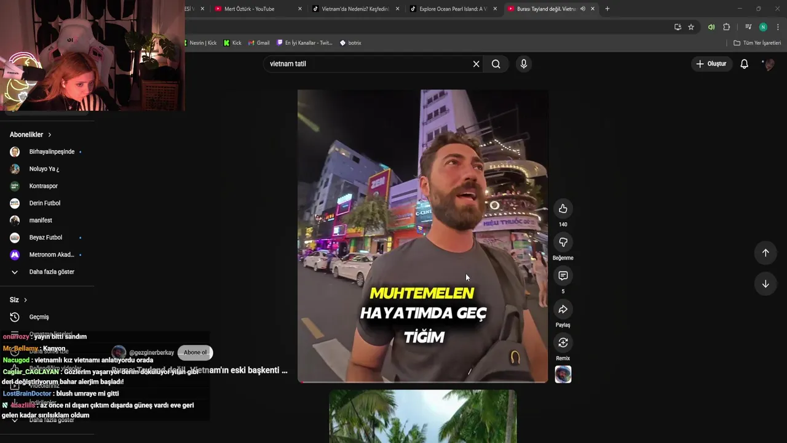
Task: Close the Vietnam'da Nedeniz tab
Action: pos(397,9)
